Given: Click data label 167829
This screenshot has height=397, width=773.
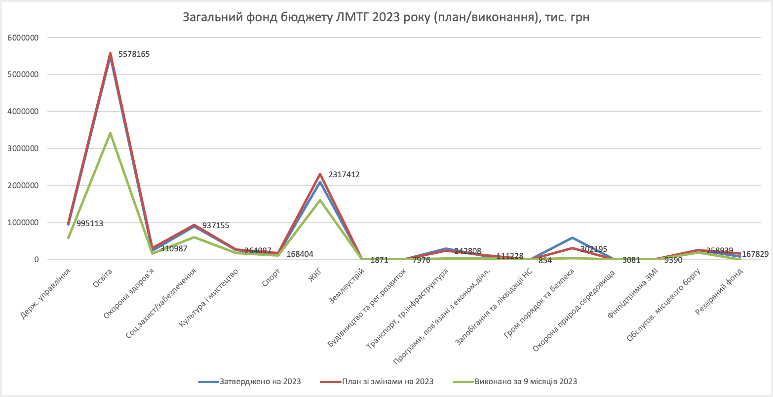Looking at the screenshot, I should 755,254.
